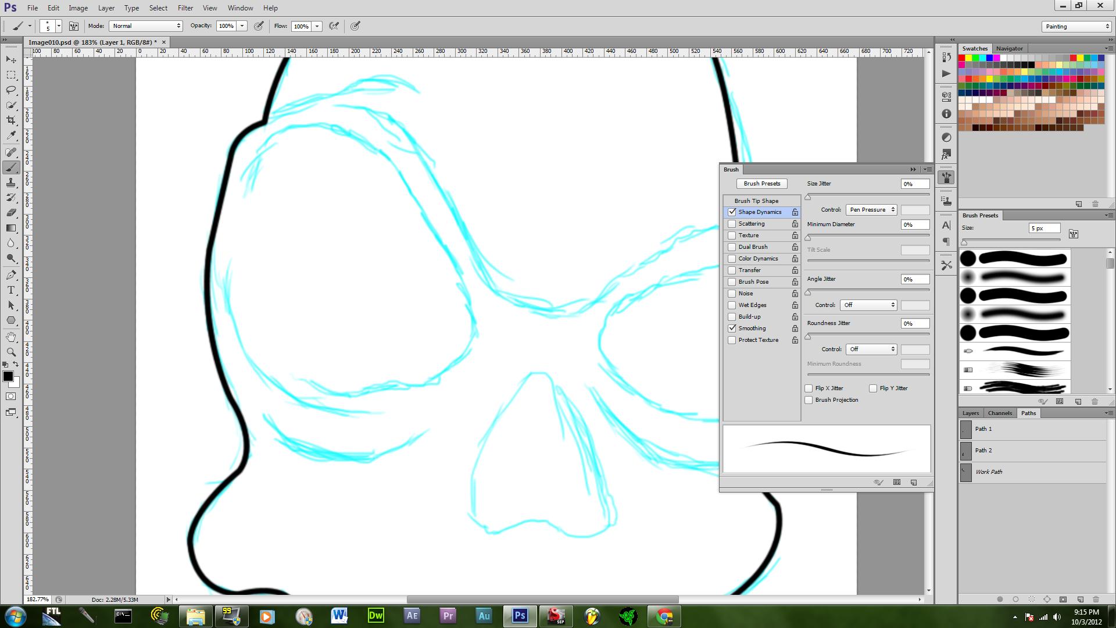Click the brush Size field in Brush Presets
Image resolution: width=1116 pixels, height=628 pixels.
click(x=1045, y=229)
